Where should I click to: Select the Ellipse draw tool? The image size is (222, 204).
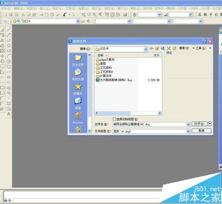pyautogui.click(x=9, y=77)
